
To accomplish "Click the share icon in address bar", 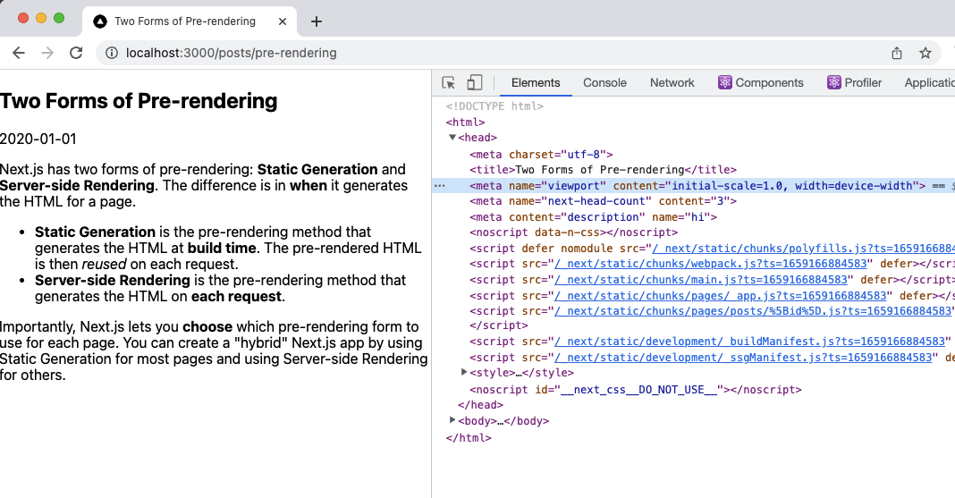I will coord(897,53).
